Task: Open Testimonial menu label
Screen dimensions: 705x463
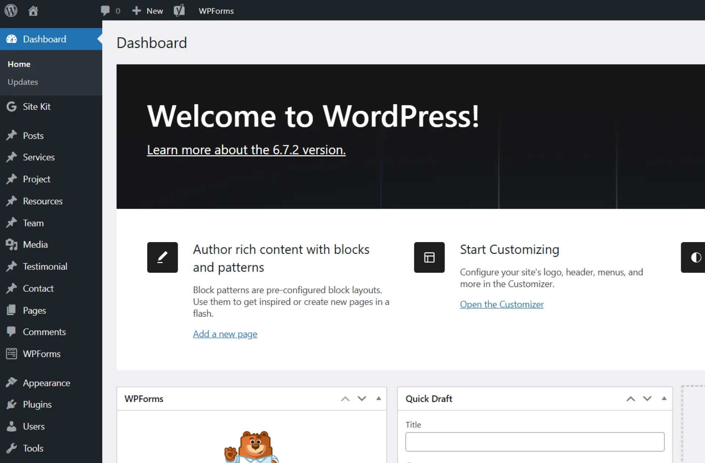Action: (45, 266)
